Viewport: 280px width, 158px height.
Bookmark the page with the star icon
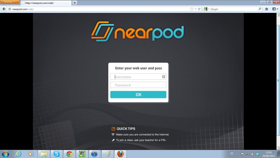[192, 9]
